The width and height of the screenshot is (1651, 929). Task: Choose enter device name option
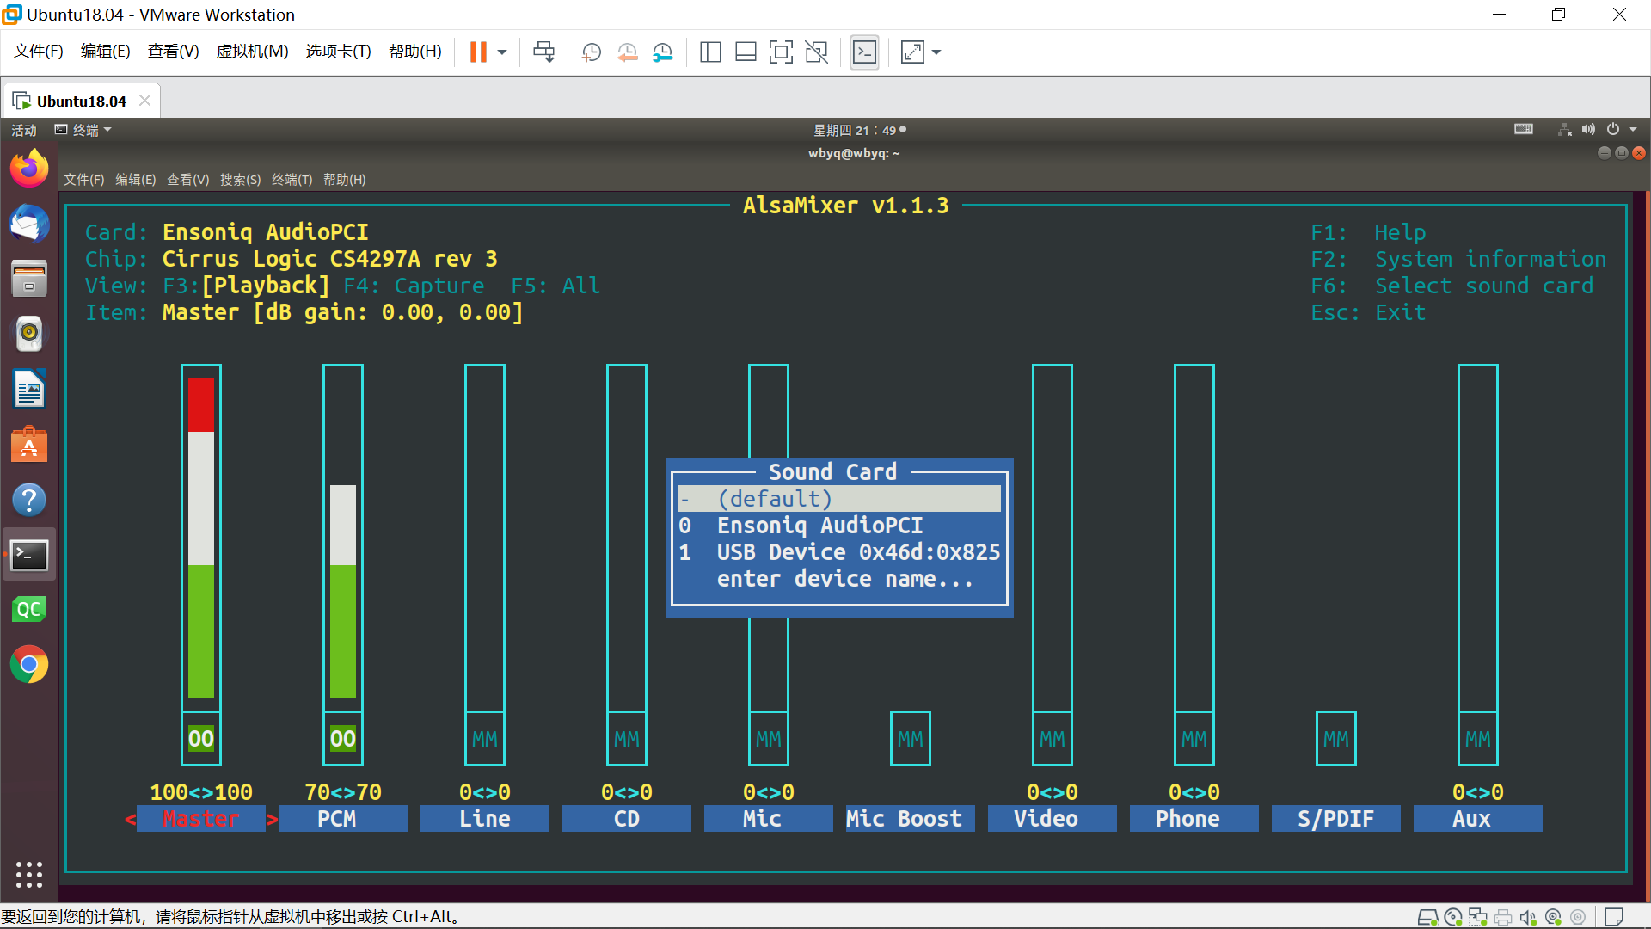[845, 579]
